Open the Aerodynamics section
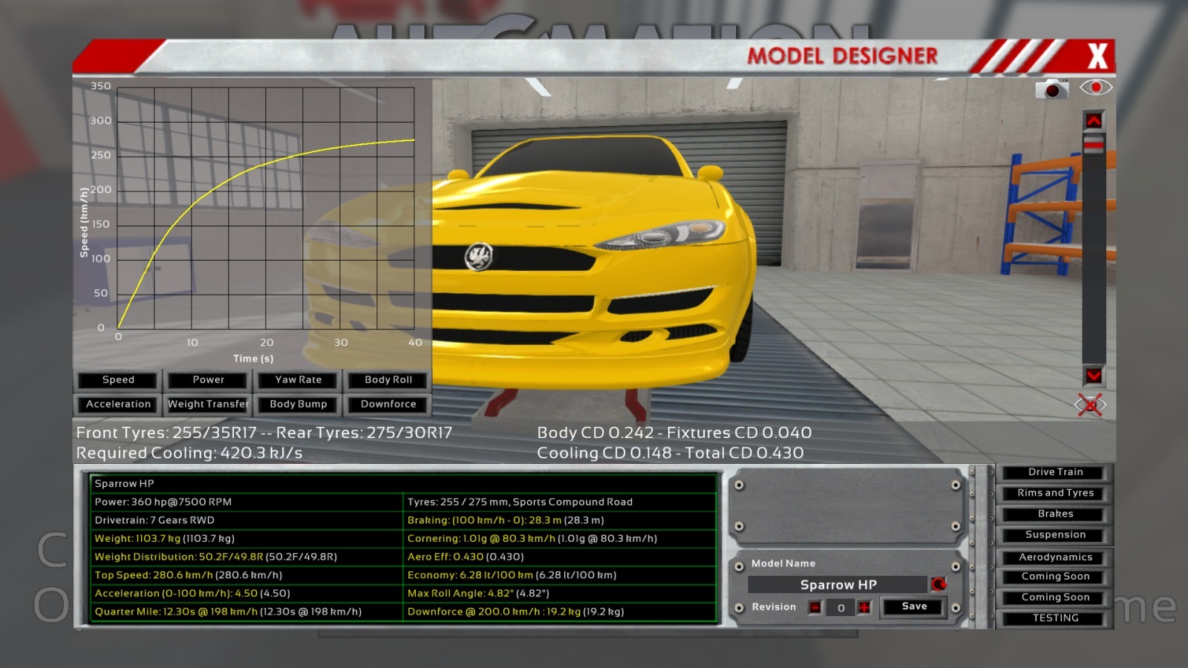1188x668 pixels. 1055,557
